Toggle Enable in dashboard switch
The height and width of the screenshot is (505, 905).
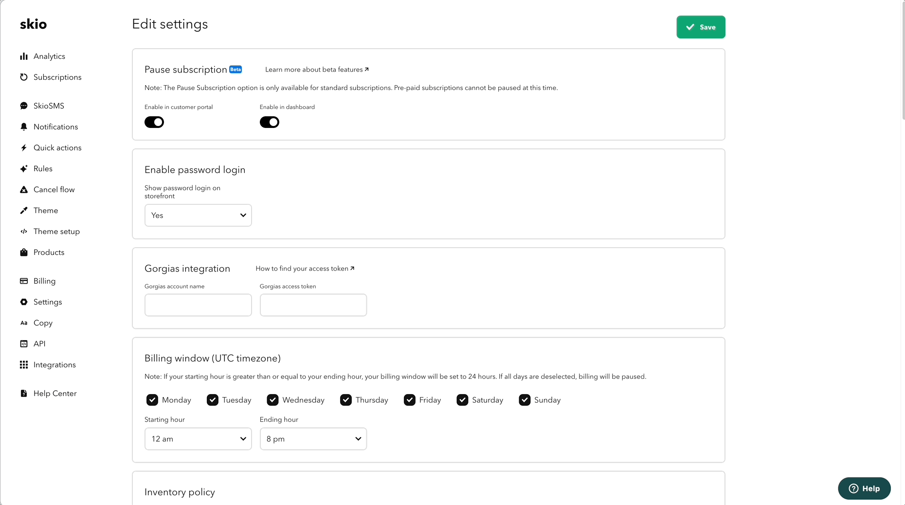270,122
